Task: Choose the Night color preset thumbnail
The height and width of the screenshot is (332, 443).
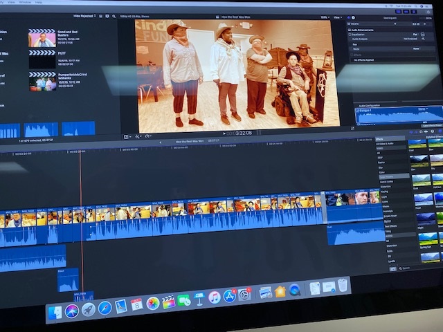Action: click(426, 219)
